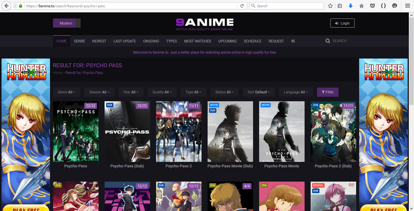This screenshot has width=414, height=211.
Task: Open the GENRE nav menu
Action: [x=79, y=41]
